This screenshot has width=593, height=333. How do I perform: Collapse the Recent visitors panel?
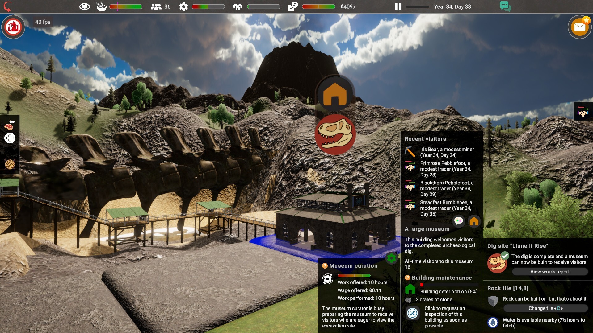[x=423, y=139]
